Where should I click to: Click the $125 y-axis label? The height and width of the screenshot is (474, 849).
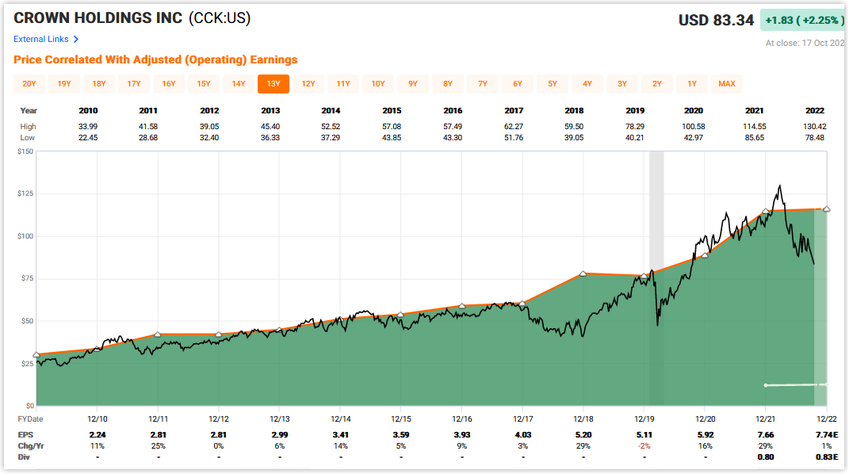coord(25,193)
